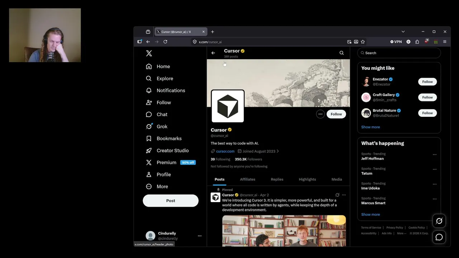Screen dimensions: 459x258
Task: Open options for Jeff Hoffman trend
Action: click(x=435, y=154)
